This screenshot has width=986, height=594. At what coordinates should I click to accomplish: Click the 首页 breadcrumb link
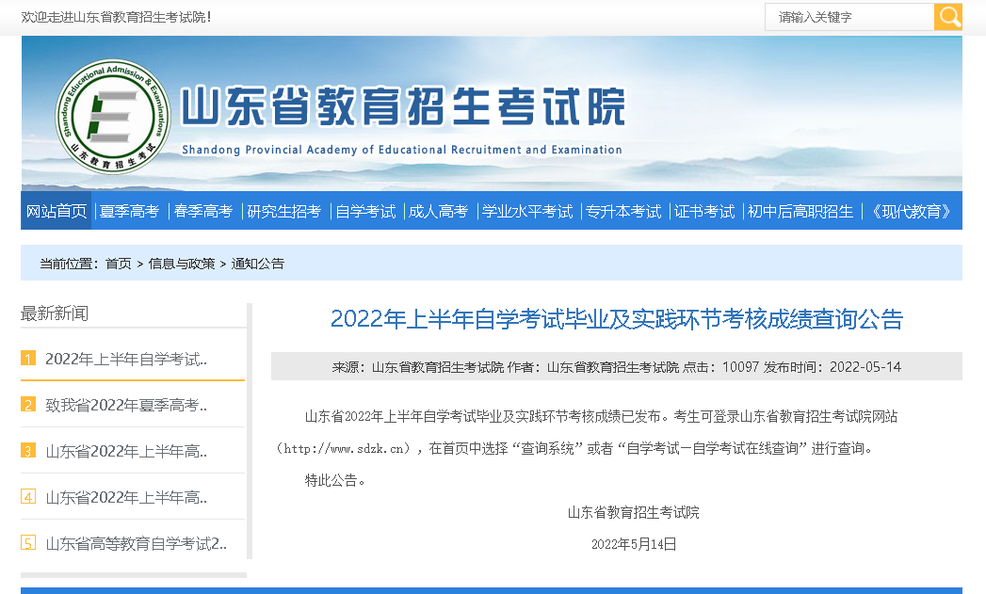coord(119,264)
